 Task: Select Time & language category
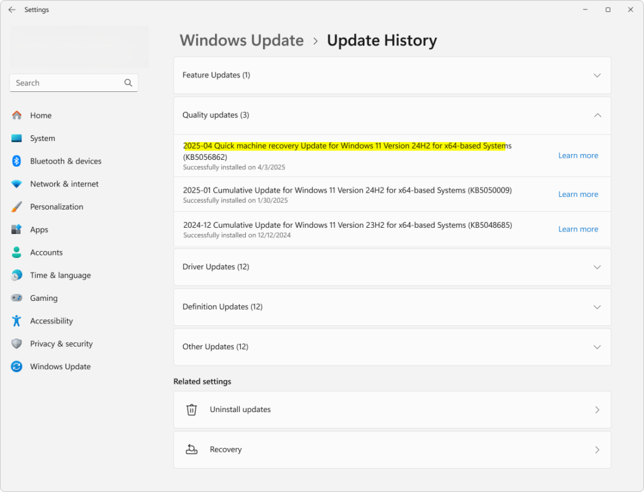click(x=60, y=276)
